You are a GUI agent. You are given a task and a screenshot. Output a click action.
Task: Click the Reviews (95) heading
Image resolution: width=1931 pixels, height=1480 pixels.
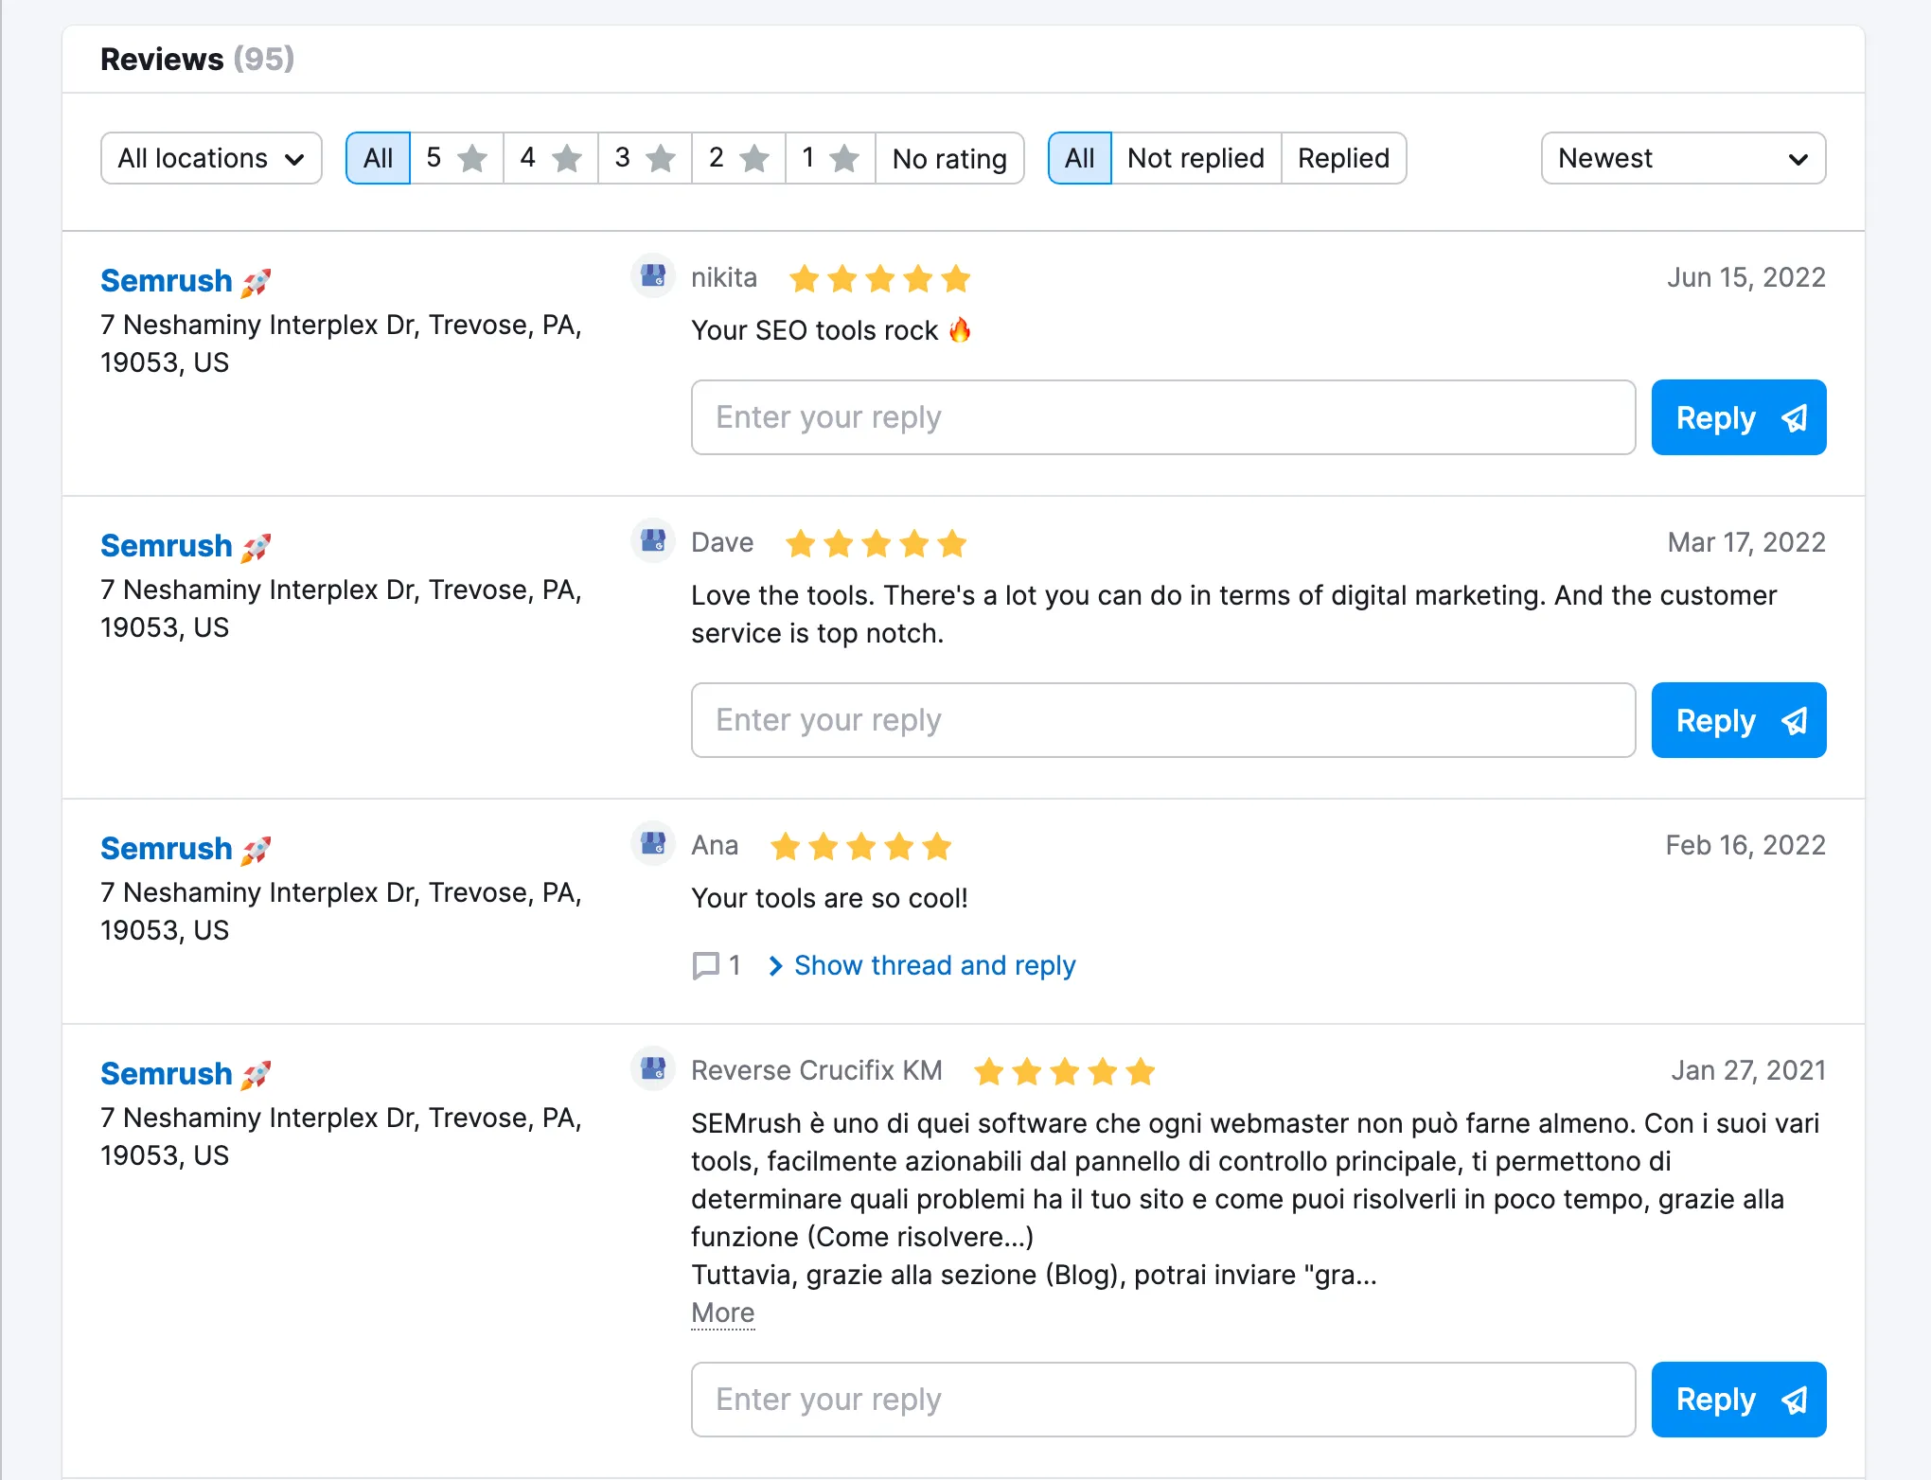point(197,59)
